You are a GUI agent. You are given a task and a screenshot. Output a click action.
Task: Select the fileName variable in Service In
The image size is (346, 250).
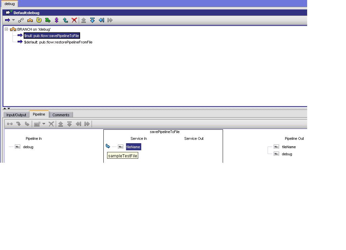coord(133,147)
